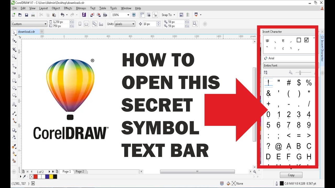Click the Import icon

(92, 15)
